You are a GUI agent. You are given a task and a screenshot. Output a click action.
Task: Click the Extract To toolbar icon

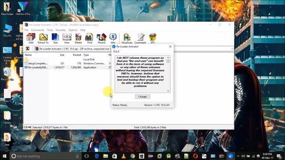43,38
